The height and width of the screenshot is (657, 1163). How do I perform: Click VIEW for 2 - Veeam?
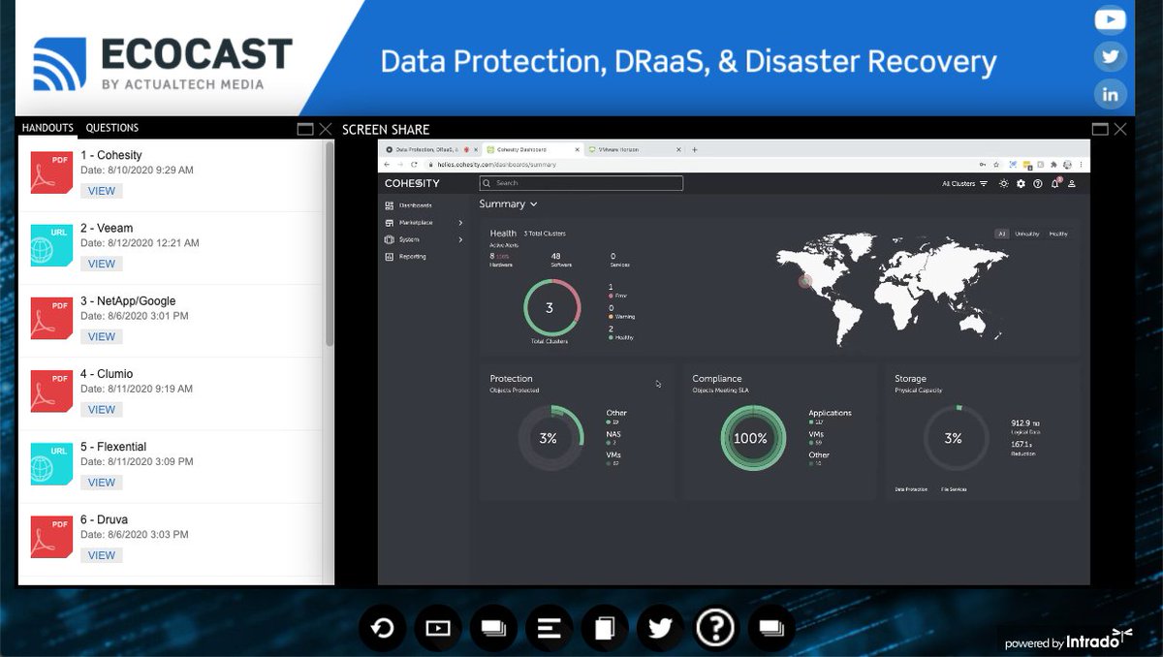click(102, 264)
